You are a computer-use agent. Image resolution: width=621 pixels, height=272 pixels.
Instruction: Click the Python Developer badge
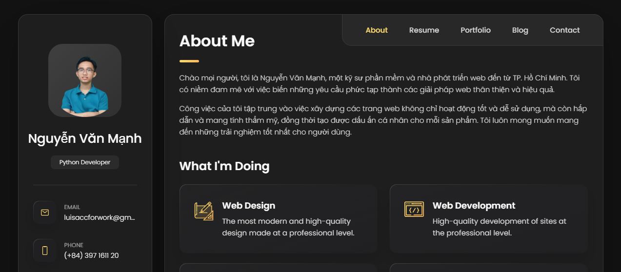click(x=85, y=162)
